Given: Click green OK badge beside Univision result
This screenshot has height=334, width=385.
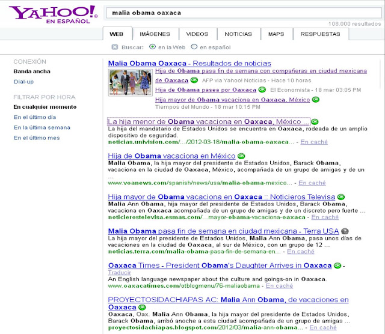Looking at the screenshot, I should coord(315,121).
